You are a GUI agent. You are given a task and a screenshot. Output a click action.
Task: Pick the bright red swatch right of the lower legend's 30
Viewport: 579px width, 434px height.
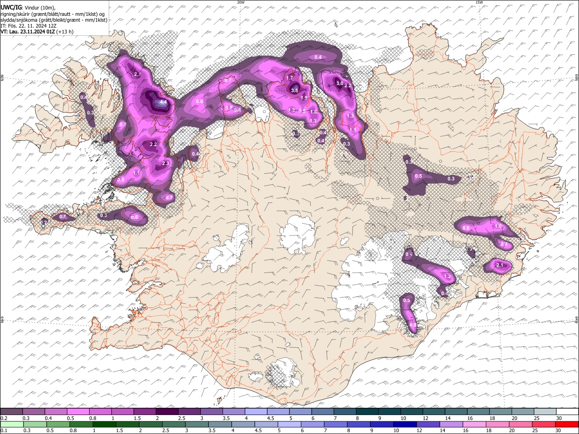(x=567, y=424)
